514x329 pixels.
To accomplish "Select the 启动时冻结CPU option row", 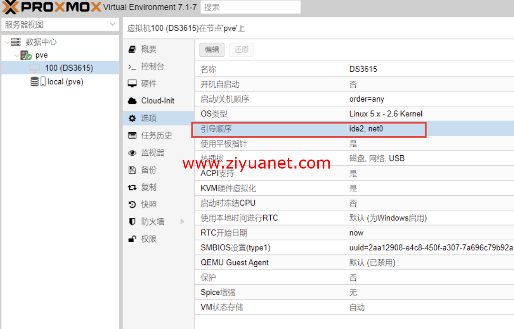I will tap(354, 203).
